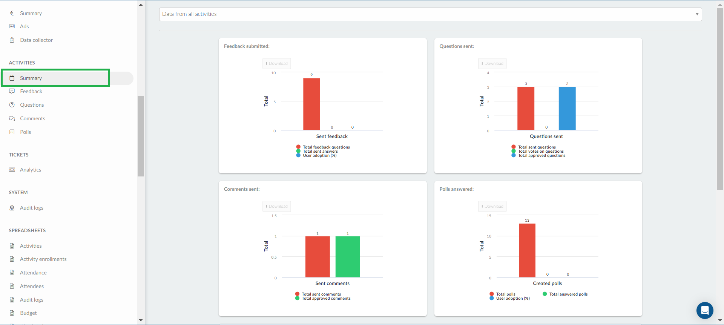724x325 pixels.
Task: Go to Ads section
Action: pyautogui.click(x=25, y=26)
